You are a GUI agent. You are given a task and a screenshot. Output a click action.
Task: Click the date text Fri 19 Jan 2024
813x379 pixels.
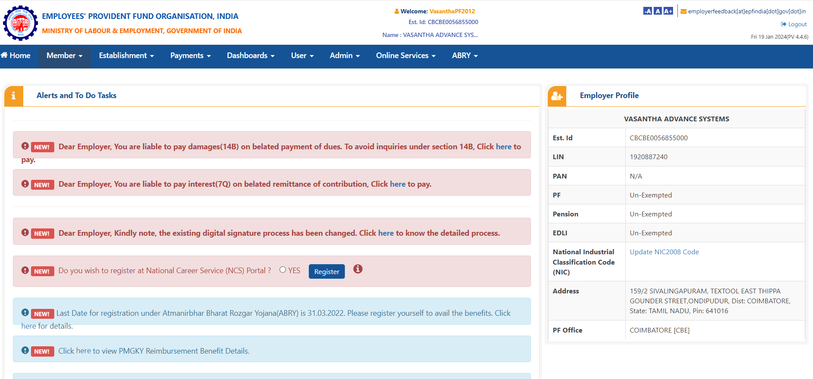[x=769, y=37]
